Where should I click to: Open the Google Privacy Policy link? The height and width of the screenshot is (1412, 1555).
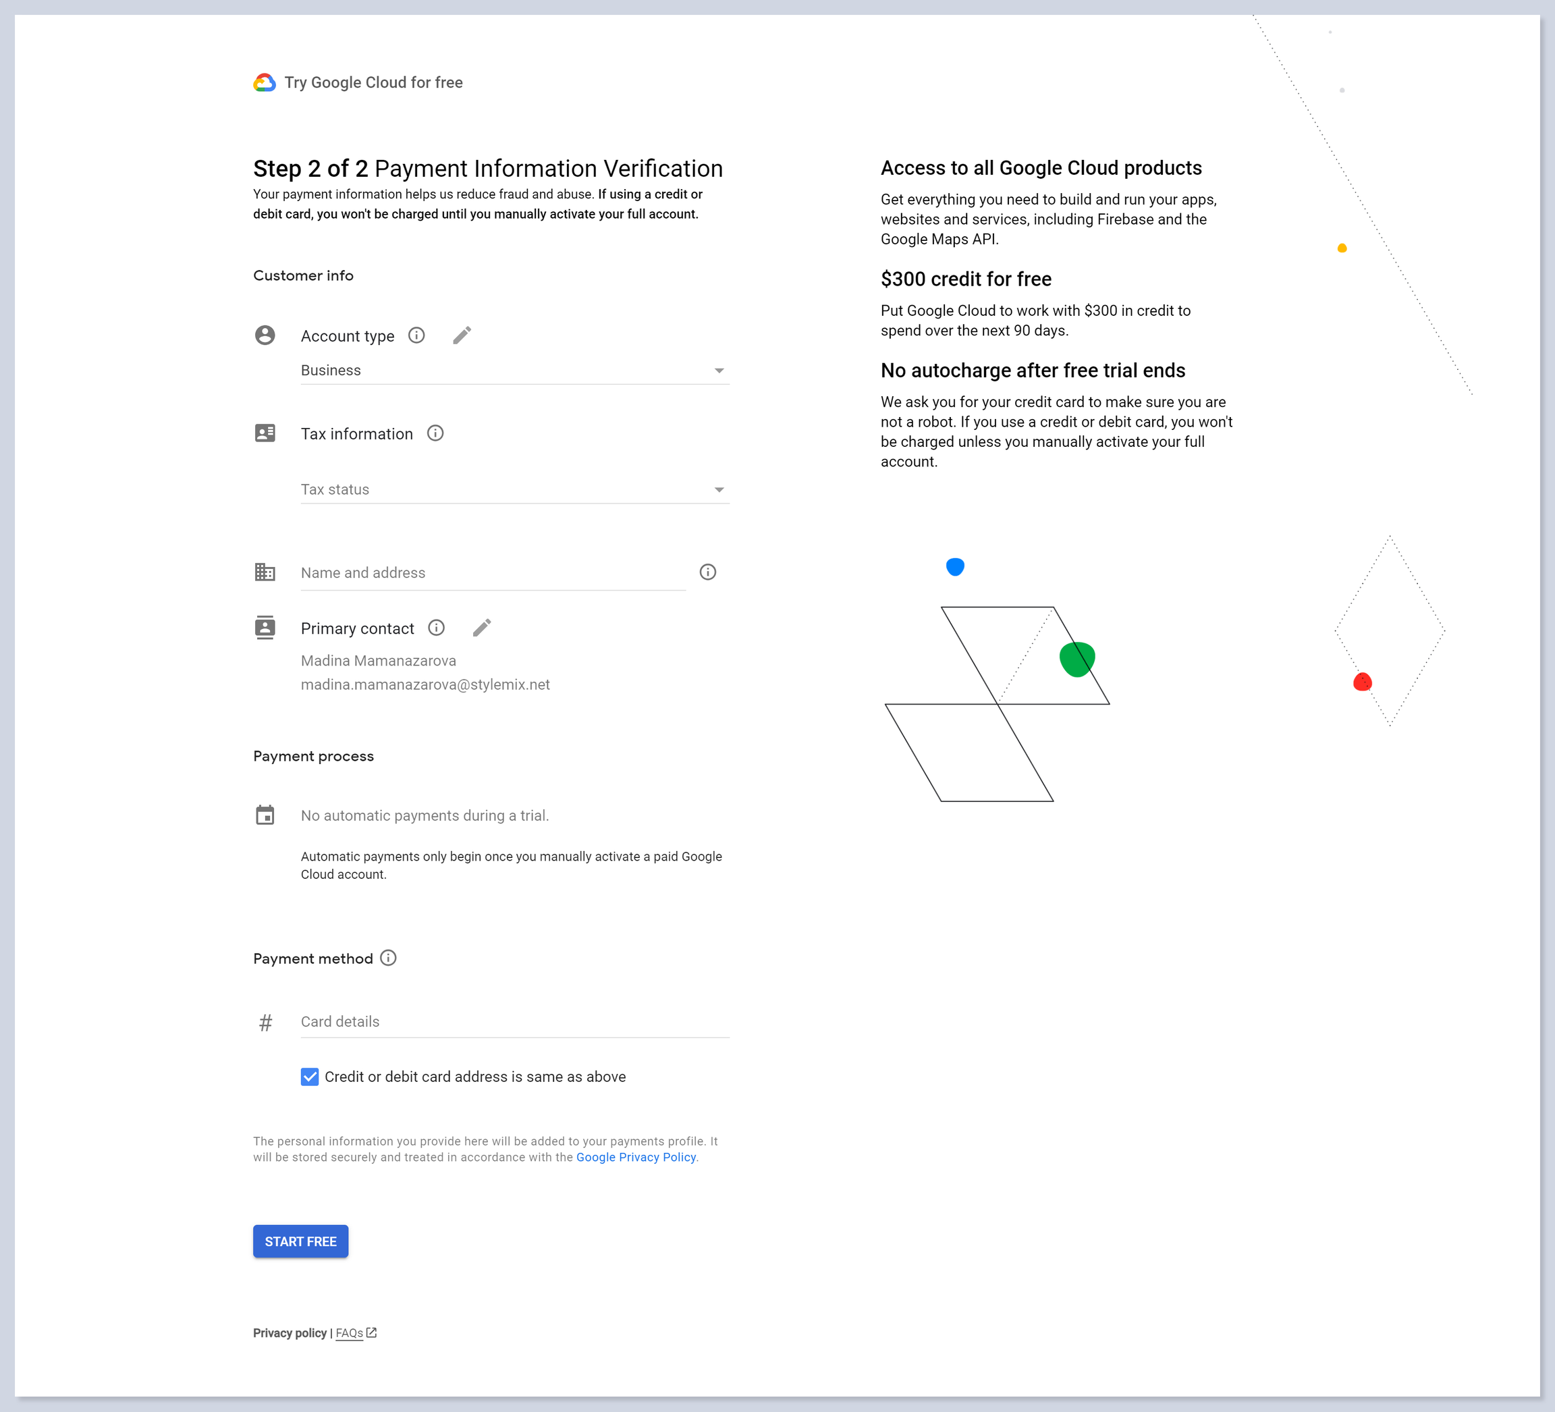(x=636, y=1158)
